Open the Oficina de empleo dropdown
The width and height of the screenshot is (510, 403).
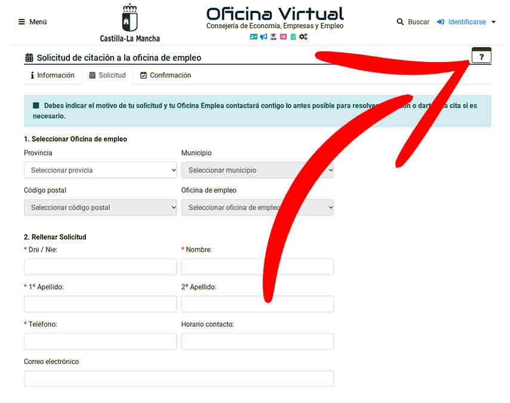[257, 207]
